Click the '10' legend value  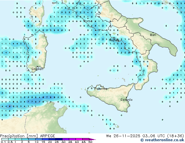(36, 142)
